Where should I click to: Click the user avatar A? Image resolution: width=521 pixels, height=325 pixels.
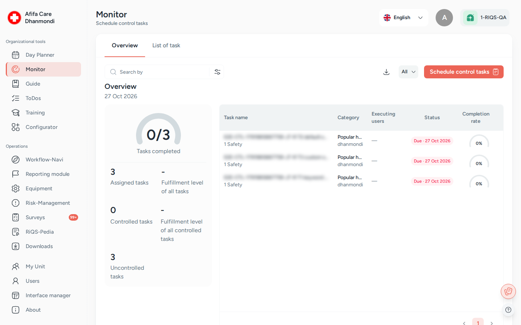pyautogui.click(x=444, y=18)
